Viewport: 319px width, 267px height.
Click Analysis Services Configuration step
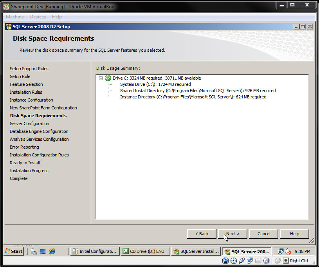[x=39, y=139]
